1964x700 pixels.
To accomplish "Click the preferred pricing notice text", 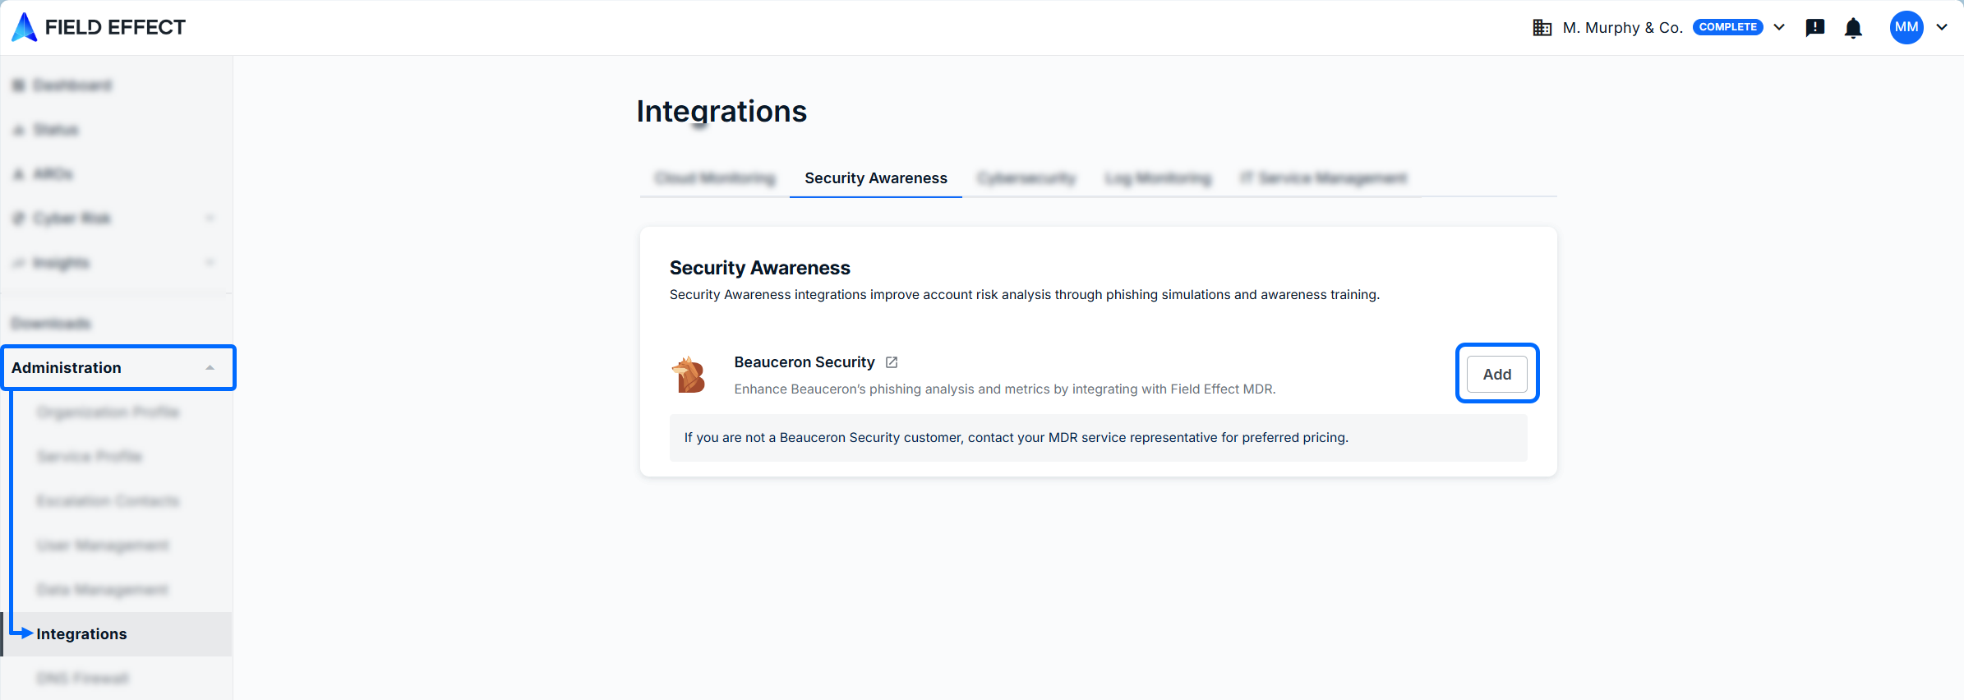I will [x=1016, y=438].
